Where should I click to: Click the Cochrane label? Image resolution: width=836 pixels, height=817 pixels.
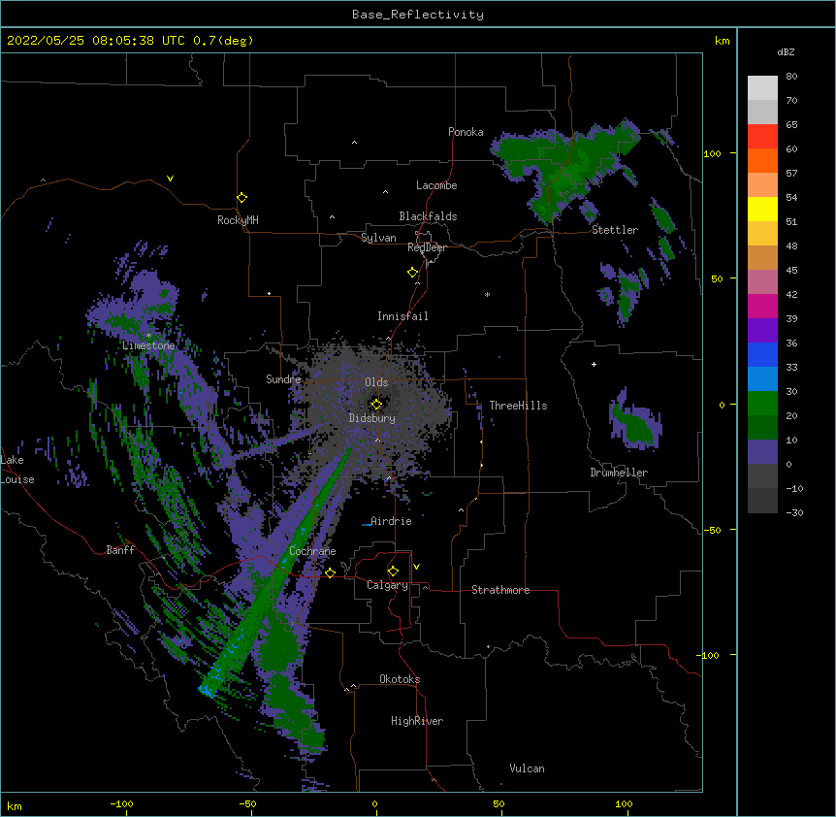tap(312, 551)
